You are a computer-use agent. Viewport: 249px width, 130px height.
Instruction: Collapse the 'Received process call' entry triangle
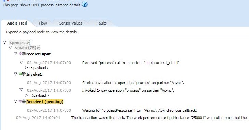click(x=21, y=62)
